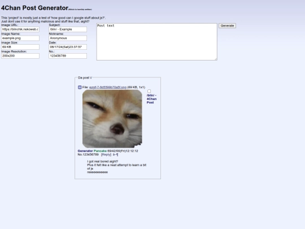The width and height of the screenshot is (305, 229).
Task: Click the post date text with 12:12:12
Action: click(123, 151)
